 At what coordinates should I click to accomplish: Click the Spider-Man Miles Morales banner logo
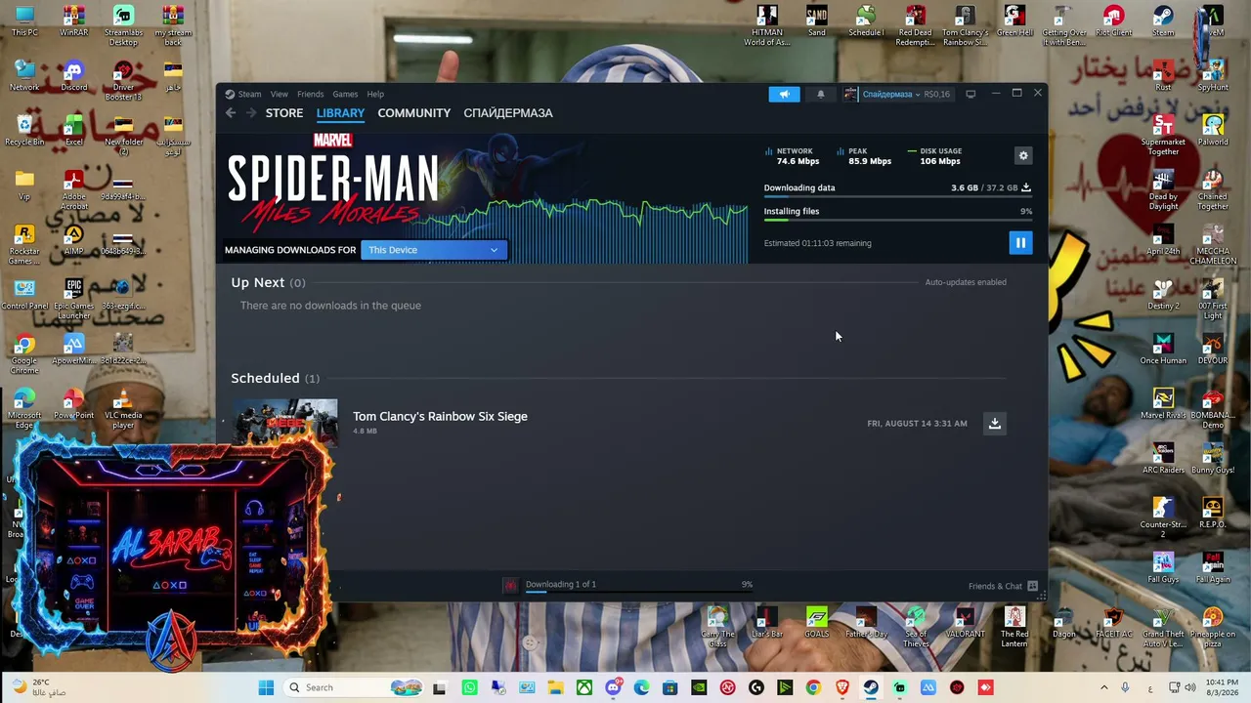pyautogui.click(x=333, y=184)
